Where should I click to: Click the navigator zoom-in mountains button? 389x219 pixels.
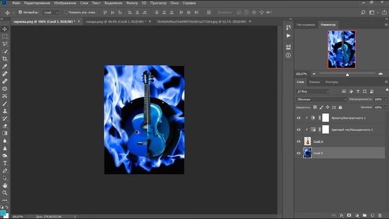pyautogui.click(x=380, y=74)
